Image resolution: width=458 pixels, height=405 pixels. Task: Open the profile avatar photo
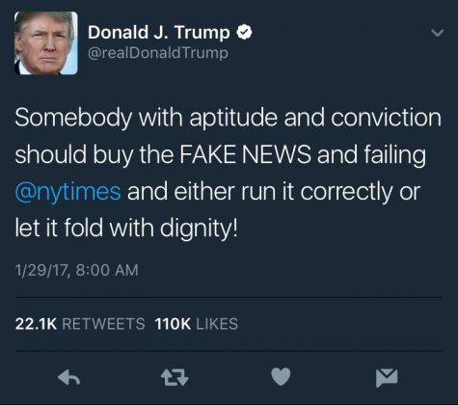[46, 43]
